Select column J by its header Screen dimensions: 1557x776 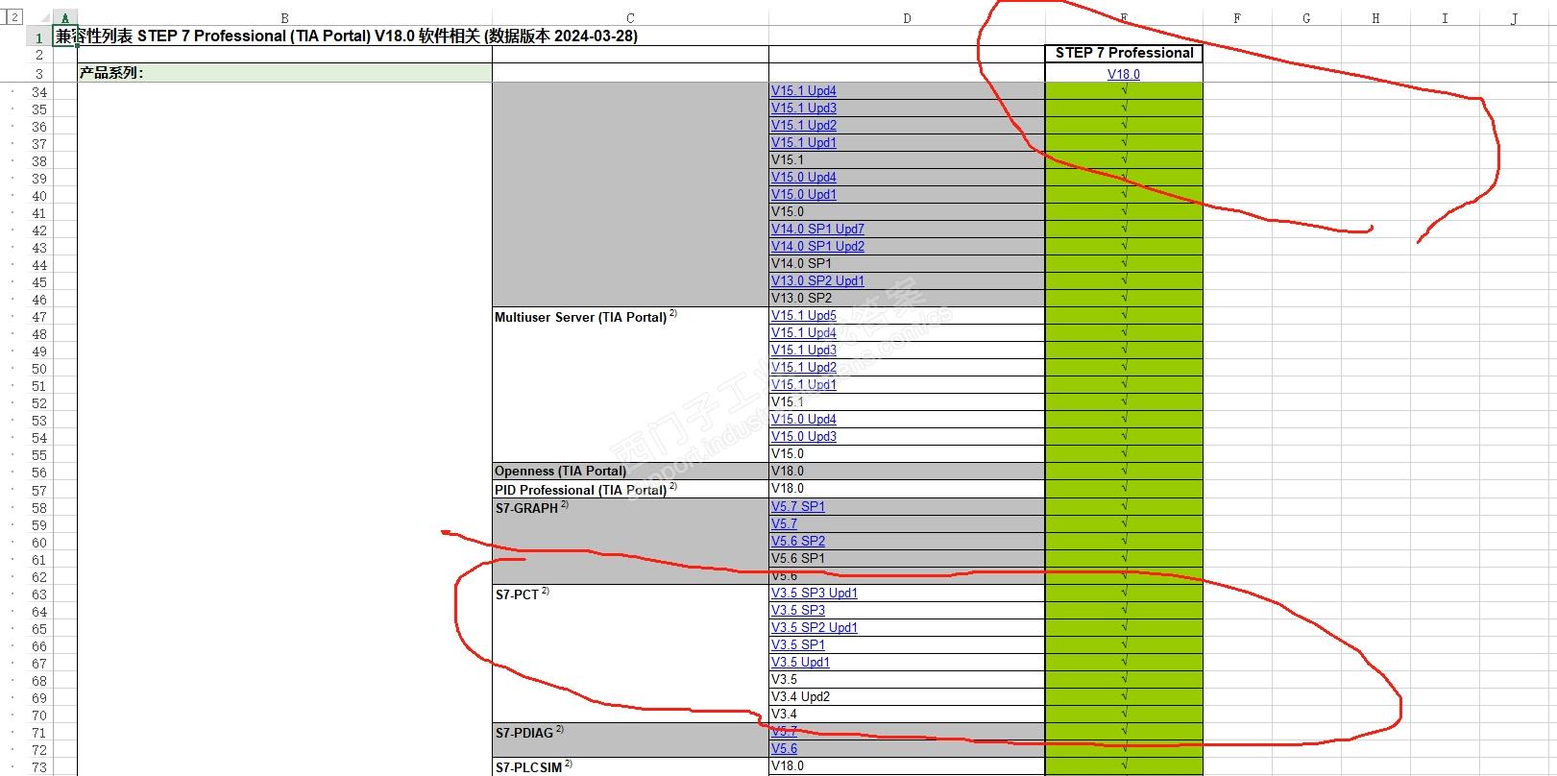(x=1514, y=18)
